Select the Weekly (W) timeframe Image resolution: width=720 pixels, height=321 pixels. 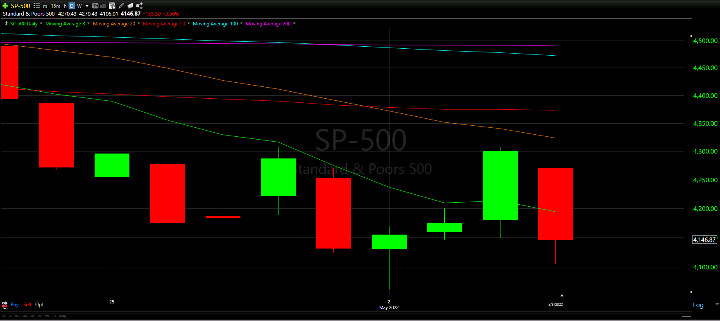click(79, 6)
